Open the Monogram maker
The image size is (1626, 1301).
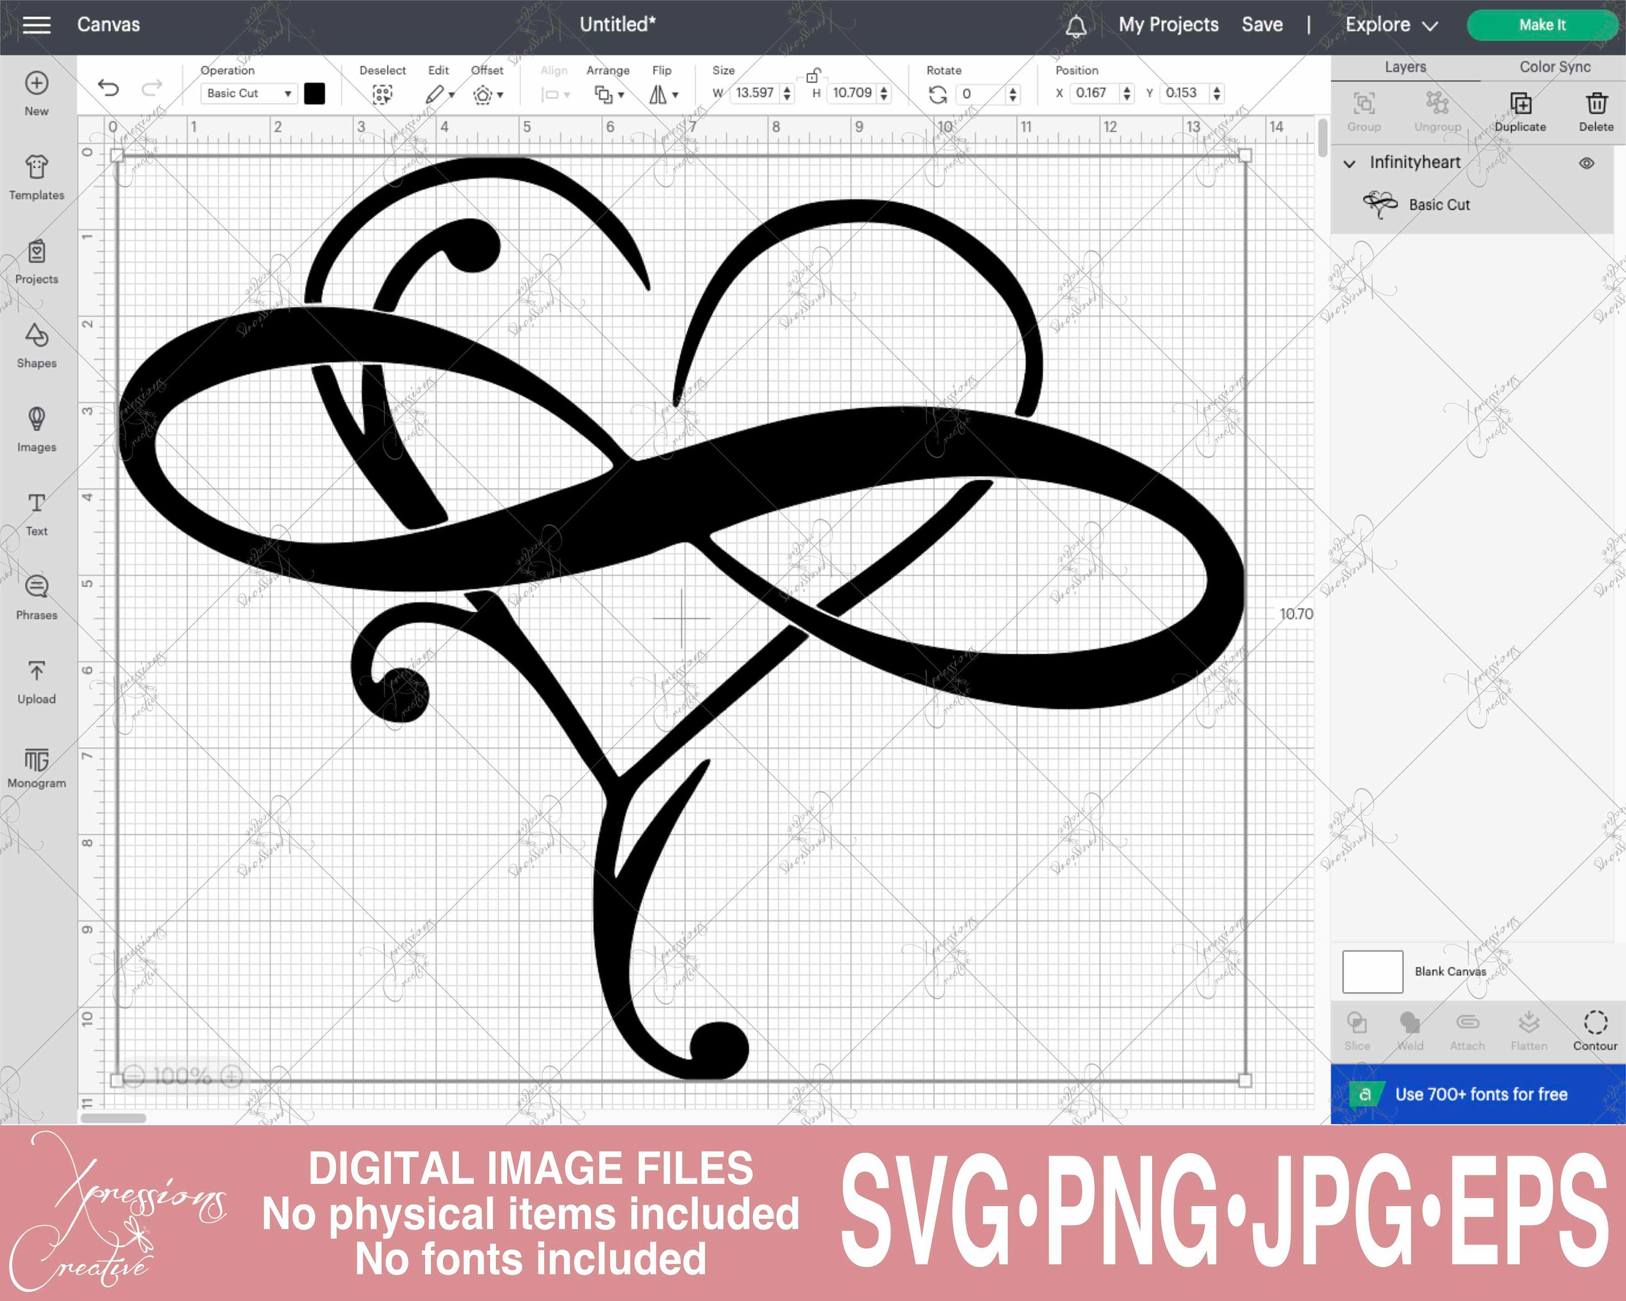coord(36,759)
